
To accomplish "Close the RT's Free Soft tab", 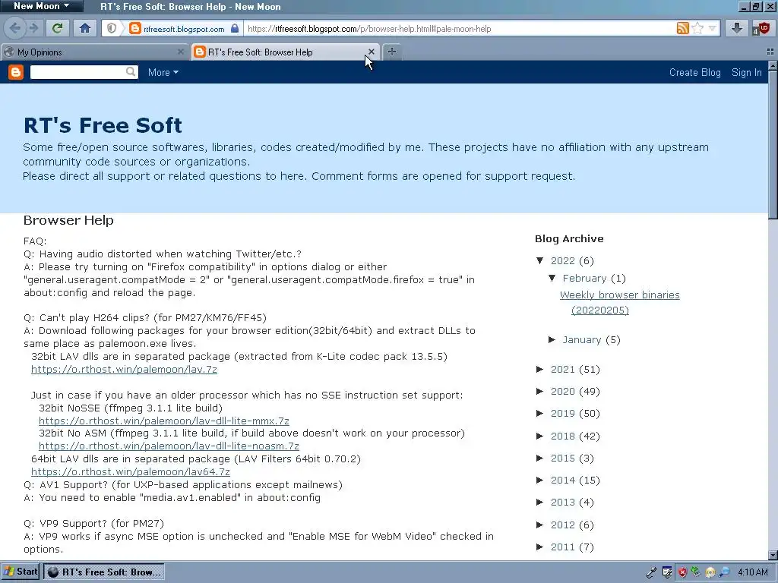I will click(x=371, y=52).
